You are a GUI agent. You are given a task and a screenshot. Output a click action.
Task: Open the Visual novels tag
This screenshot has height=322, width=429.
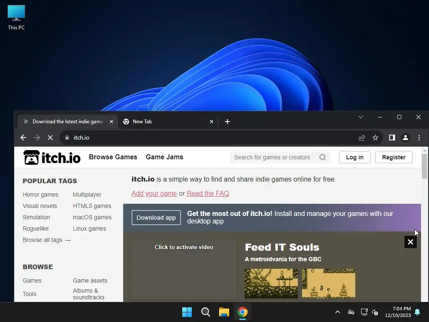pos(40,206)
